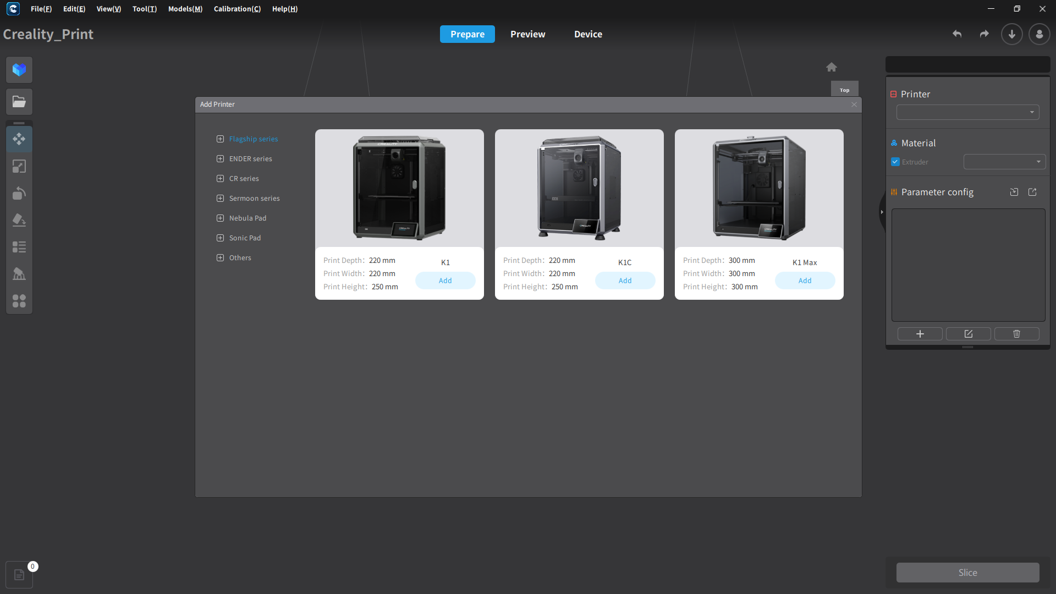Viewport: 1056px width, 594px height.
Task: Select the Flagship series label
Action: pyautogui.click(x=254, y=139)
